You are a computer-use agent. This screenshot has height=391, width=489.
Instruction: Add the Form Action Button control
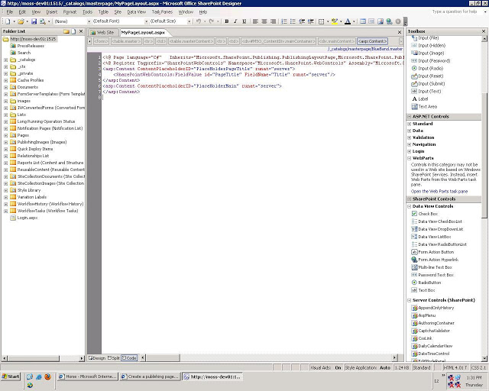pyautogui.click(x=436, y=252)
